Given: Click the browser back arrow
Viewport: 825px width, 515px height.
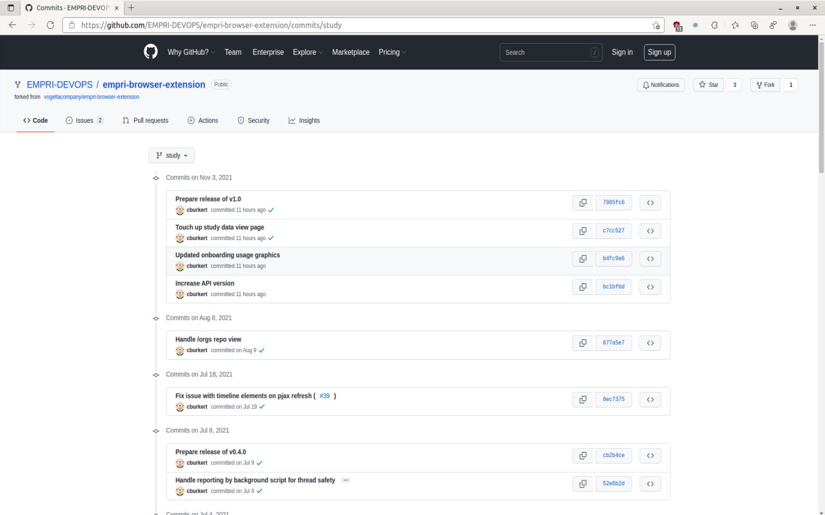Looking at the screenshot, I should [12, 25].
